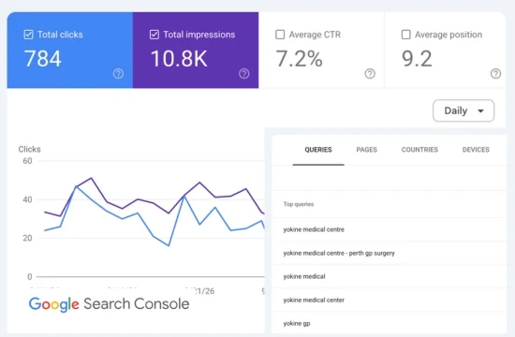Open help icon on Total impressions card

(243, 74)
